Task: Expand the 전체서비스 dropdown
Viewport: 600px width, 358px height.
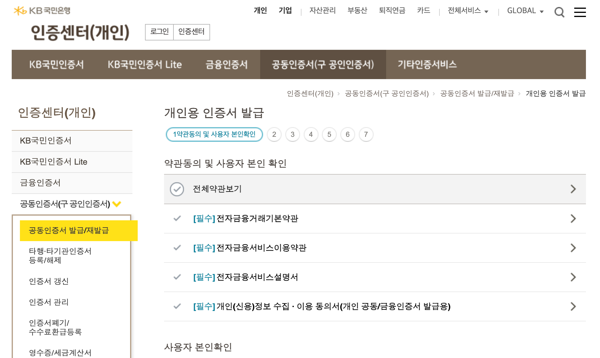Action: point(468,11)
